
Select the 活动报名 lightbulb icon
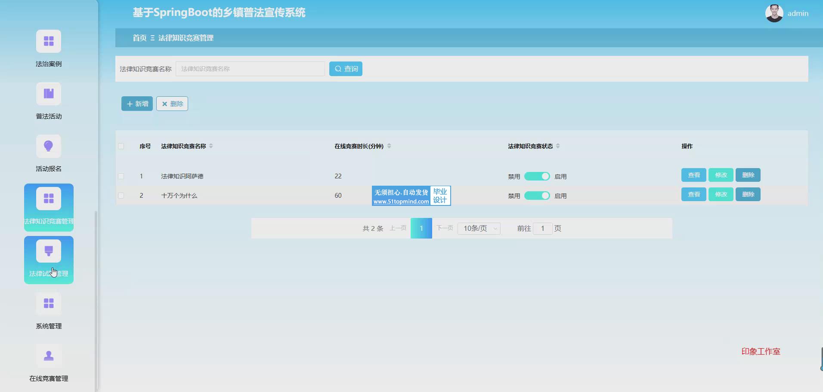(x=49, y=147)
